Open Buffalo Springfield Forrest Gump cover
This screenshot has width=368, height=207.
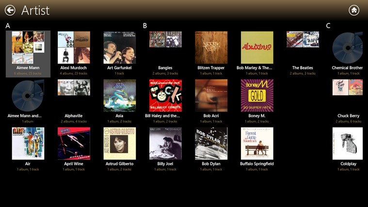pyautogui.click(x=257, y=143)
